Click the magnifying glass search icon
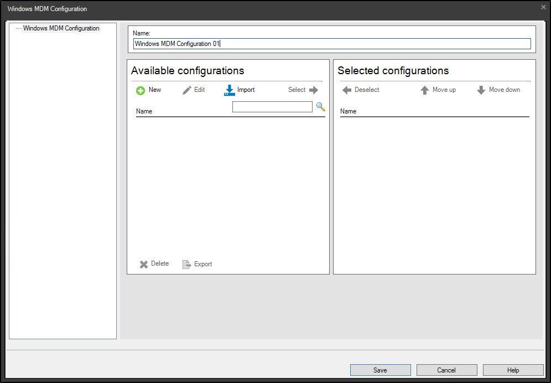The height and width of the screenshot is (383, 551). 320,106
